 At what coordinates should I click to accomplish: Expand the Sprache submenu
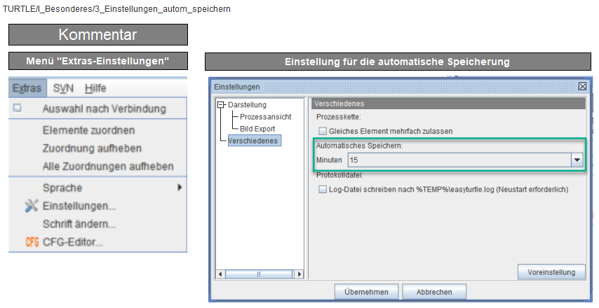180,188
